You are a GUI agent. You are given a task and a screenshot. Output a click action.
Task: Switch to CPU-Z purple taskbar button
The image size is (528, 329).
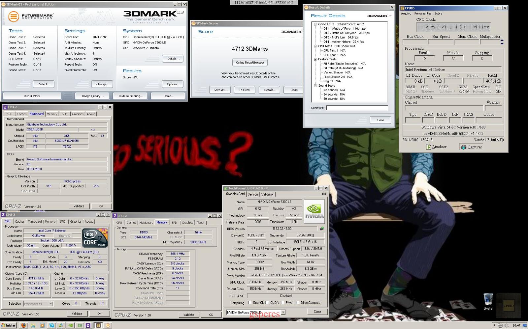click(x=88, y=325)
